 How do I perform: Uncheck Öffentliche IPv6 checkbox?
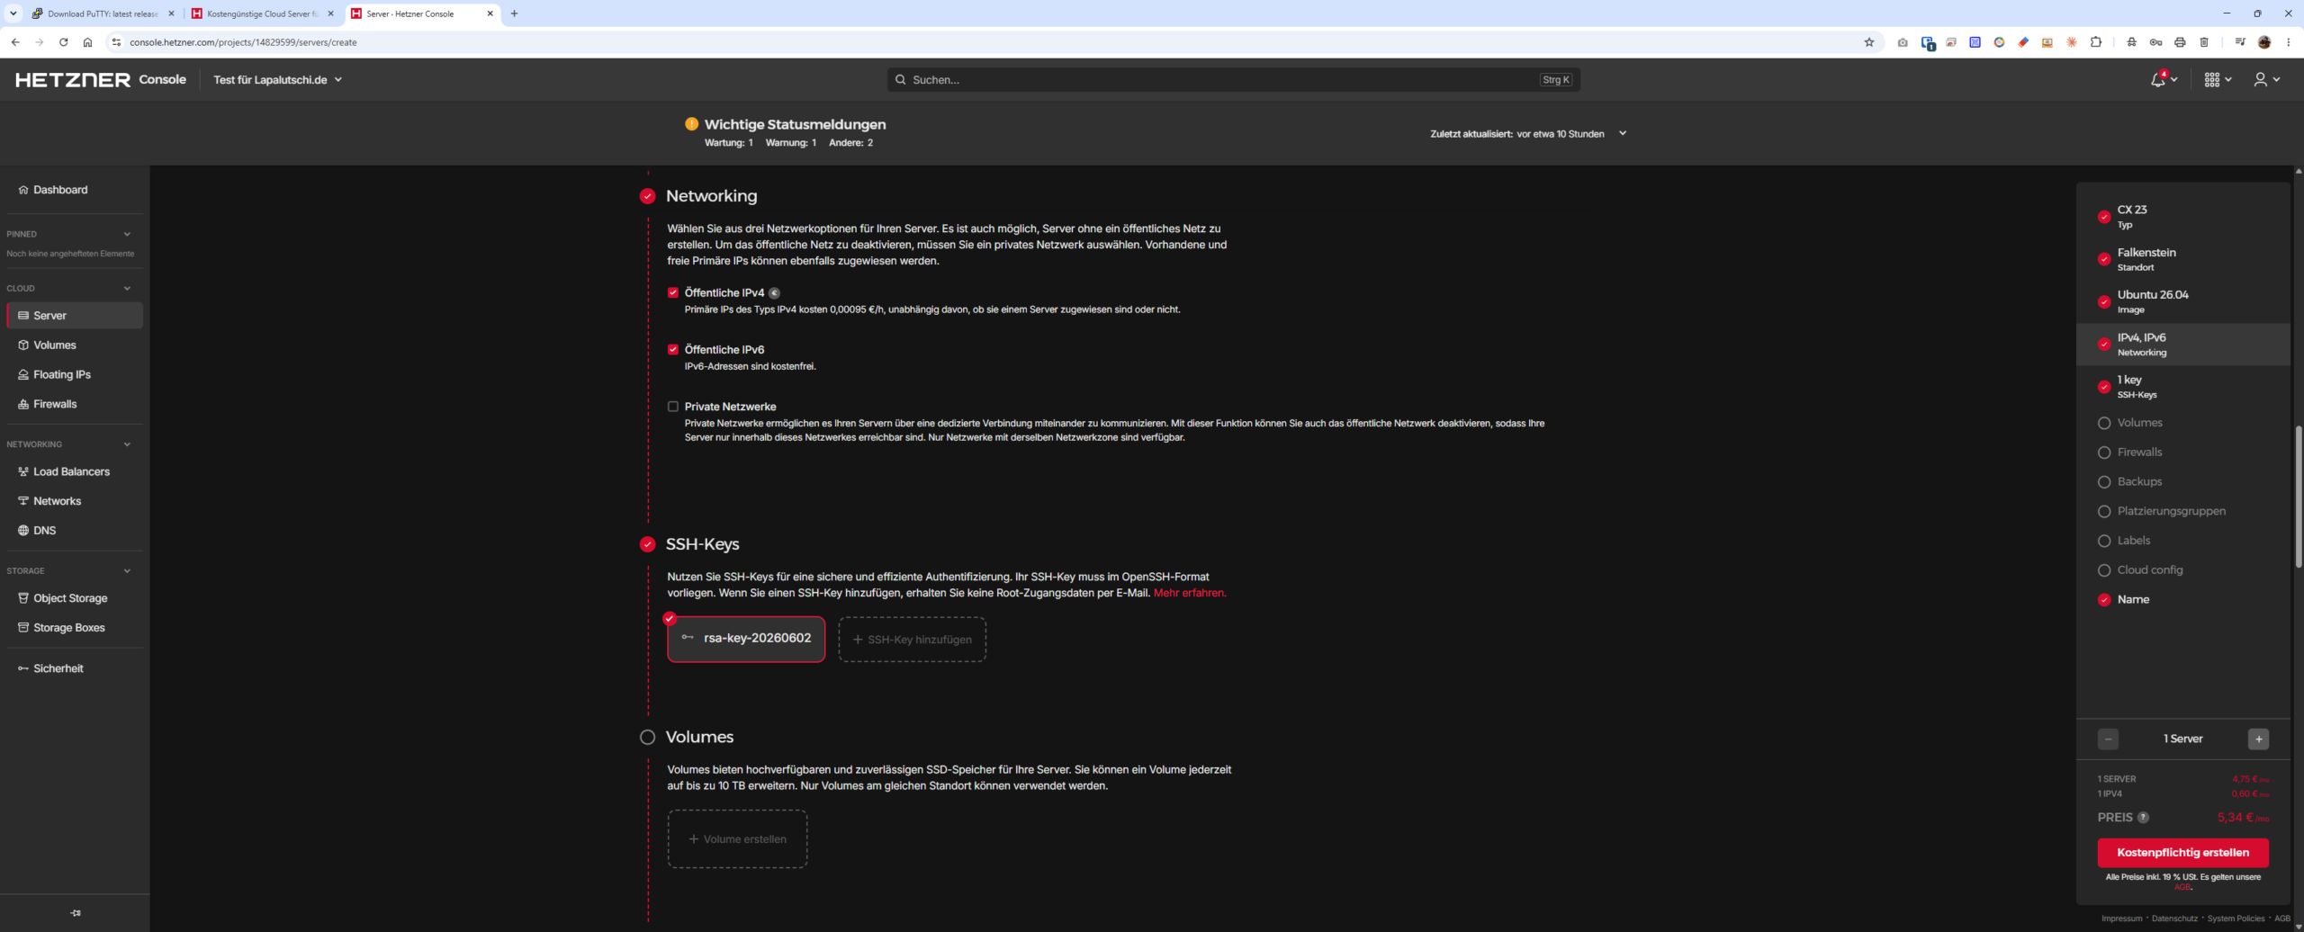[x=672, y=350]
